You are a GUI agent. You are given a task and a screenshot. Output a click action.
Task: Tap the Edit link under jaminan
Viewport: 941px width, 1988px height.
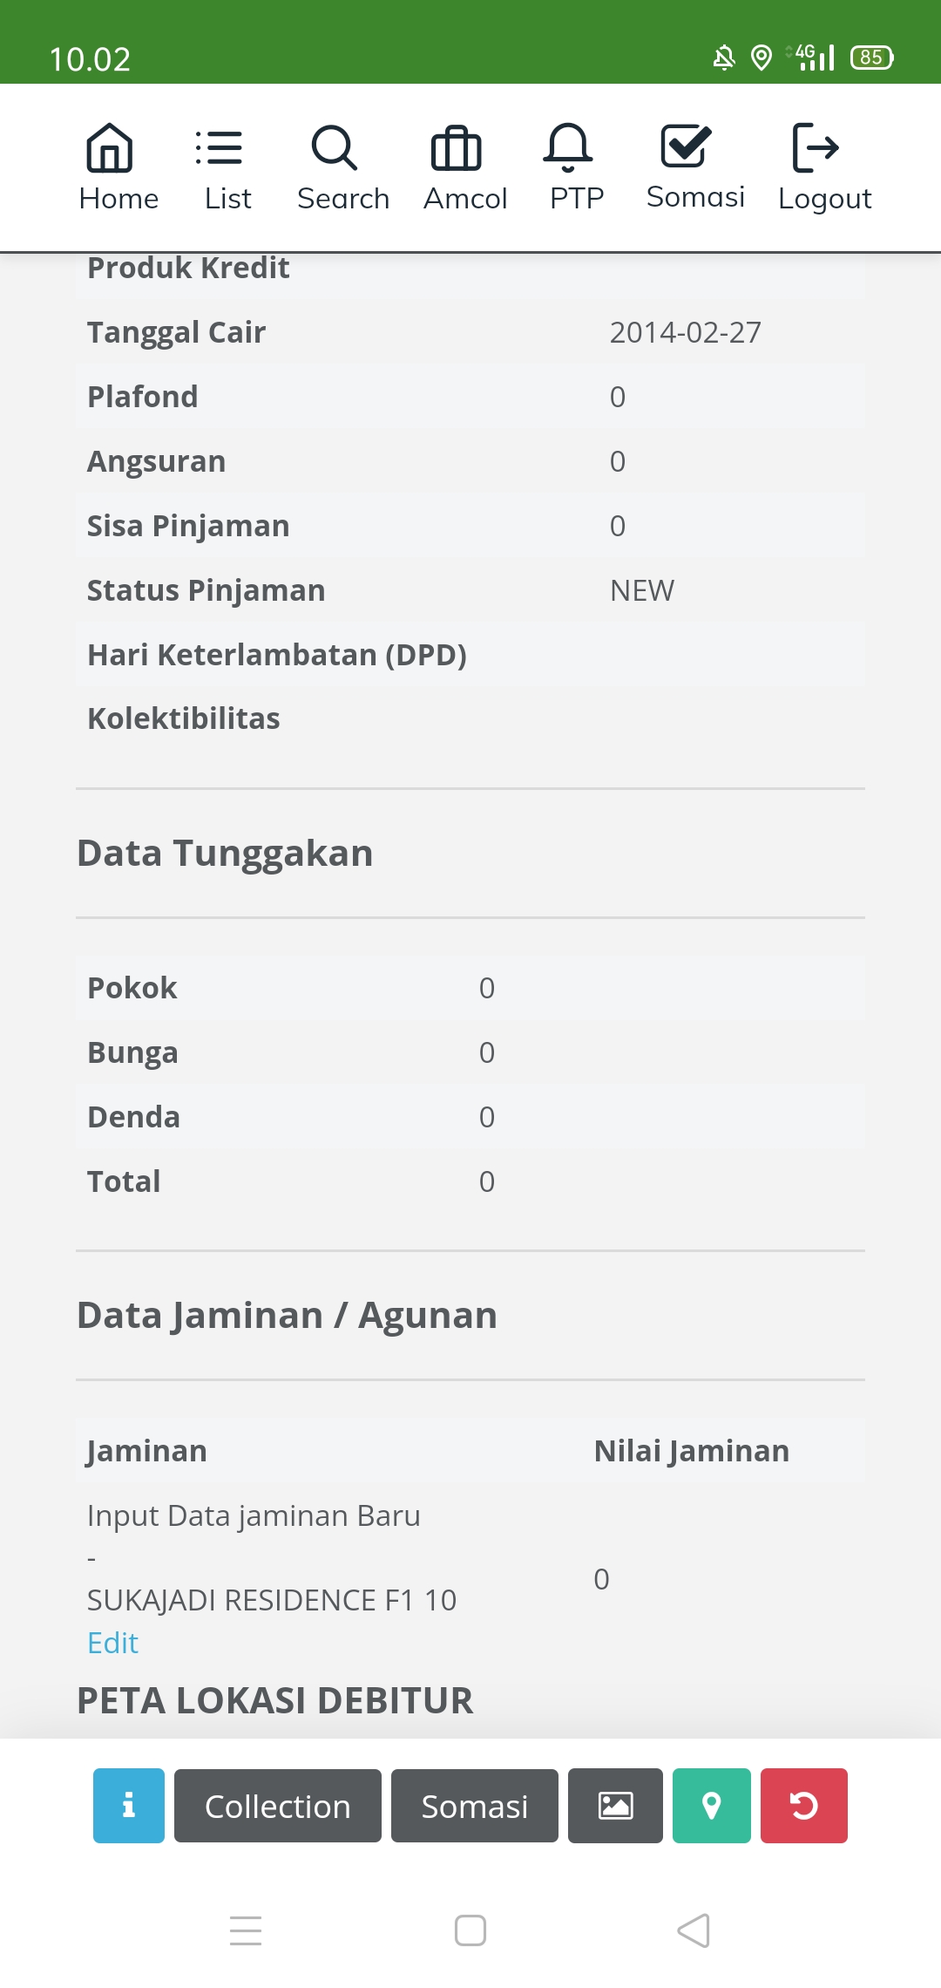click(113, 1643)
